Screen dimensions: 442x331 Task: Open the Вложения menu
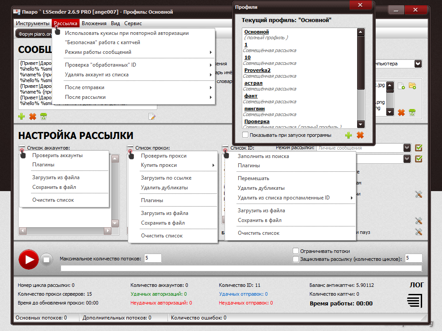click(94, 23)
